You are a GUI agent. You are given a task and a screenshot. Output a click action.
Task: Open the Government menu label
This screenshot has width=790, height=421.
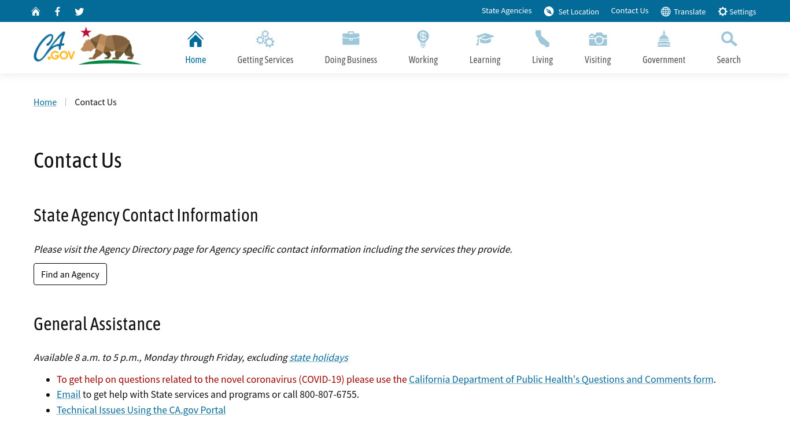click(x=664, y=60)
